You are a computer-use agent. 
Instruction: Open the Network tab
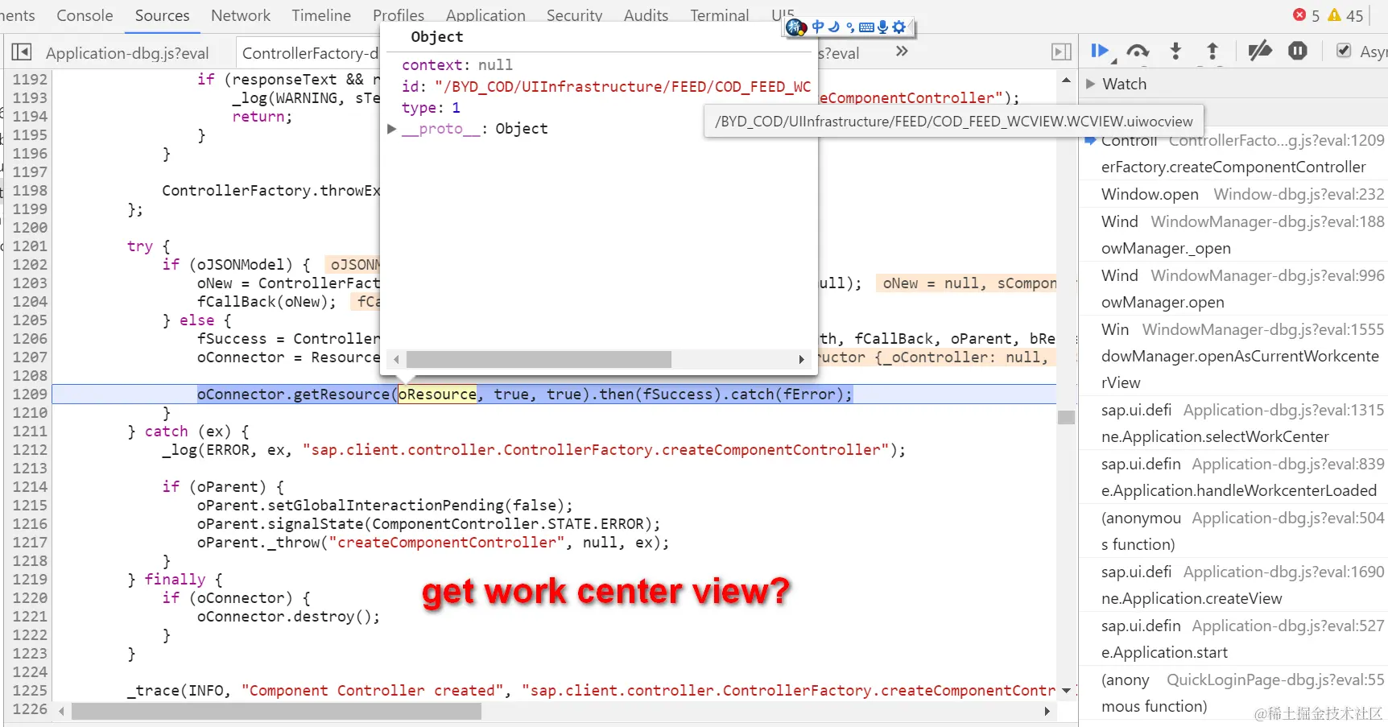(x=241, y=15)
